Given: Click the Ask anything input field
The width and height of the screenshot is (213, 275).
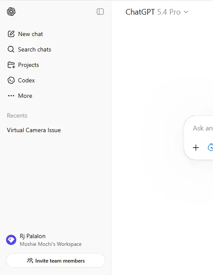Looking at the screenshot, I should coord(203,128).
